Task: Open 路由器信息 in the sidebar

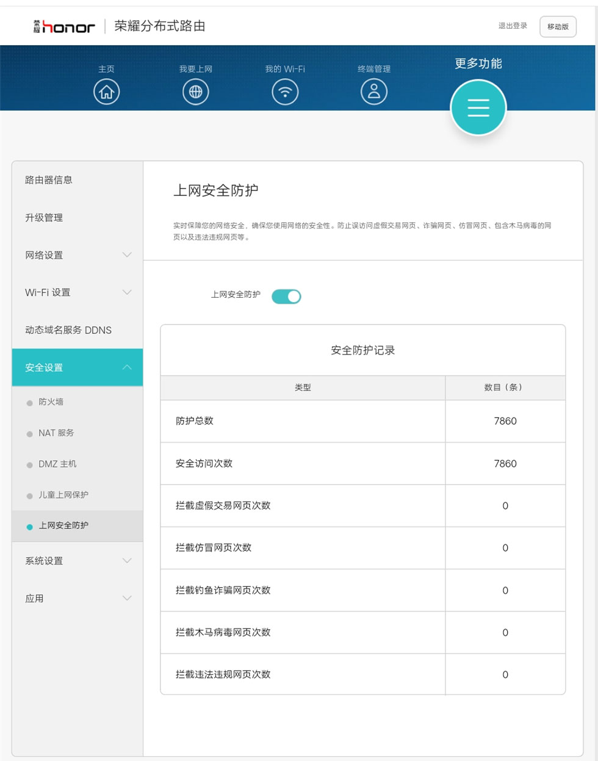Action: [x=49, y=180]
